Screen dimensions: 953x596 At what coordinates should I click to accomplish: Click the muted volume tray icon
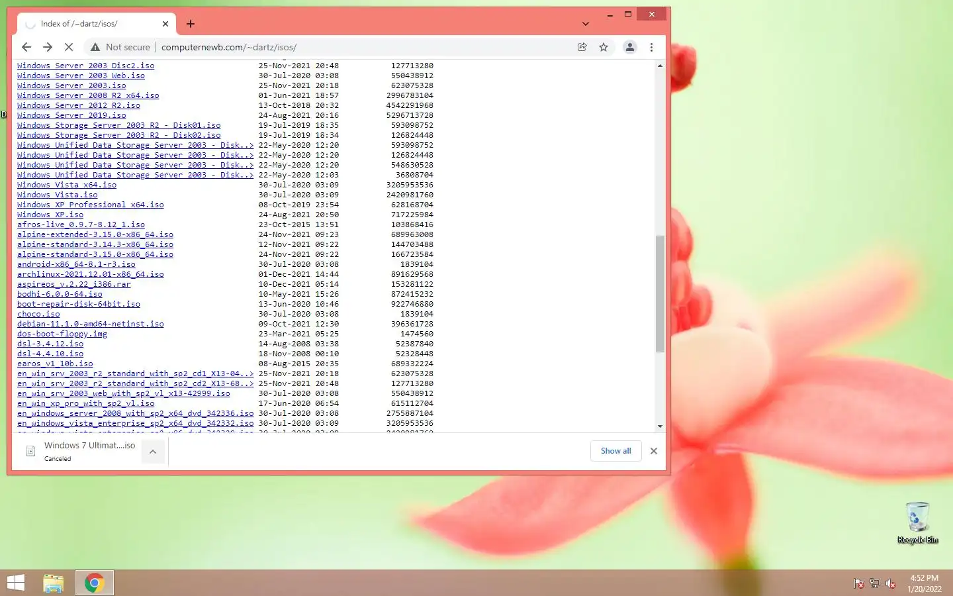click(x=891, y=583)
